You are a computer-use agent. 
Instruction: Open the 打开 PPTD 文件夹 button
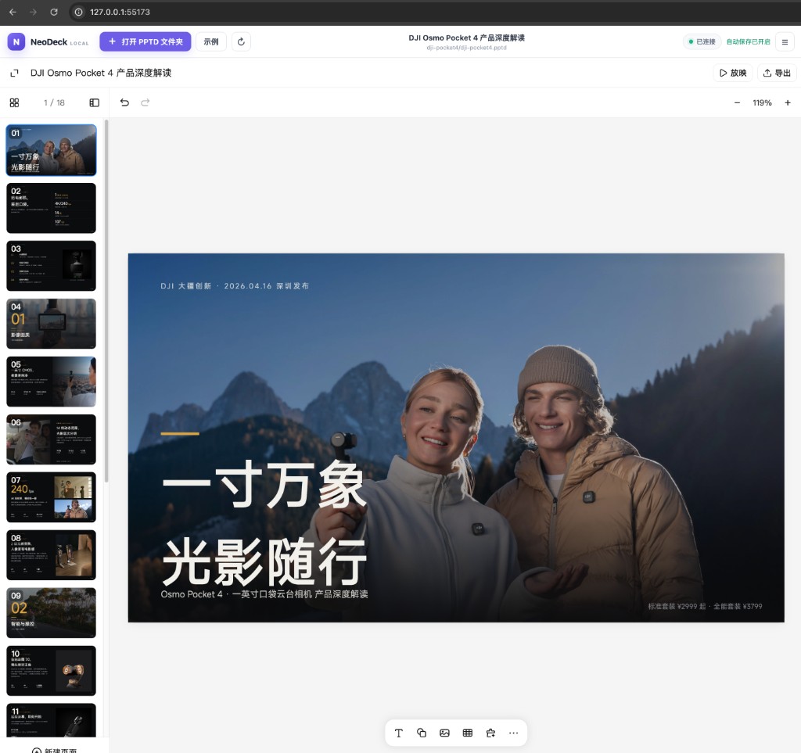click(145, 42)
